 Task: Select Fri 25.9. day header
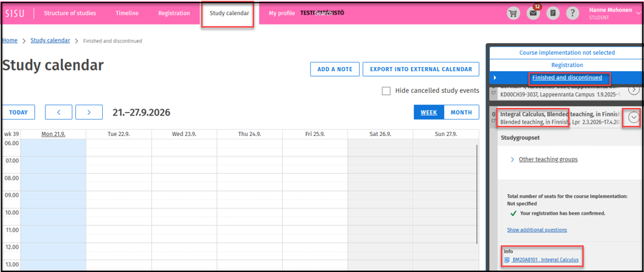click(315, 135)
